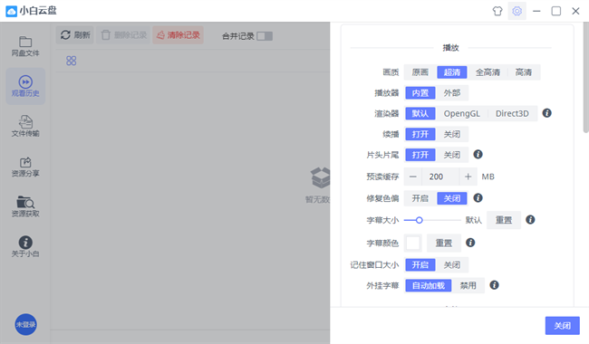This screenshot has height=344, width=589.
Task: Click the info icon next to 外挂字幕
Action: [495, 285]
